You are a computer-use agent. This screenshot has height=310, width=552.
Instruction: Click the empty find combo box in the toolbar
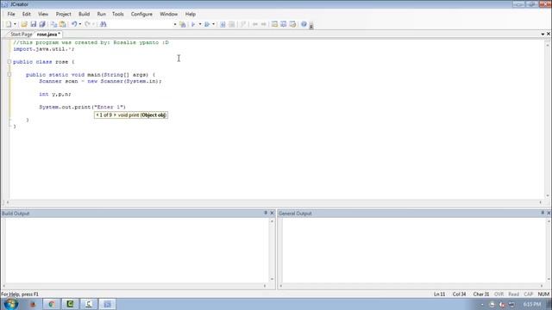click(x=140, y=24)
